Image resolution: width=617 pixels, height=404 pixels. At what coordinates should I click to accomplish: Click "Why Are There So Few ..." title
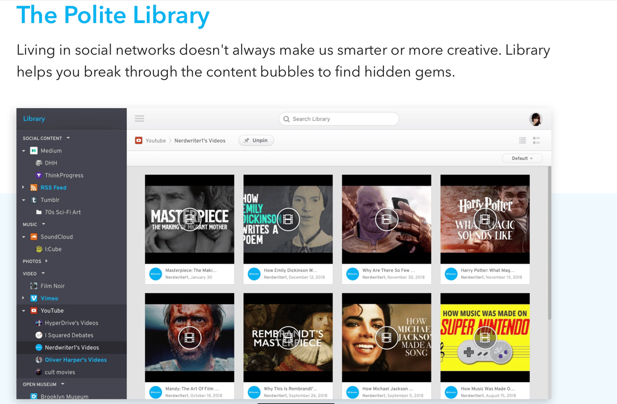(389, 270)
